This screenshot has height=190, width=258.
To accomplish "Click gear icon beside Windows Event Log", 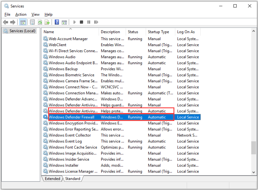I will pos(45,141).
